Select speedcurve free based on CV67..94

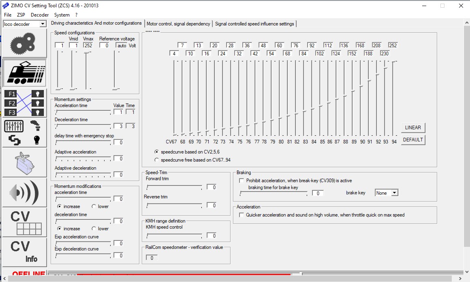tap(157, 160)
